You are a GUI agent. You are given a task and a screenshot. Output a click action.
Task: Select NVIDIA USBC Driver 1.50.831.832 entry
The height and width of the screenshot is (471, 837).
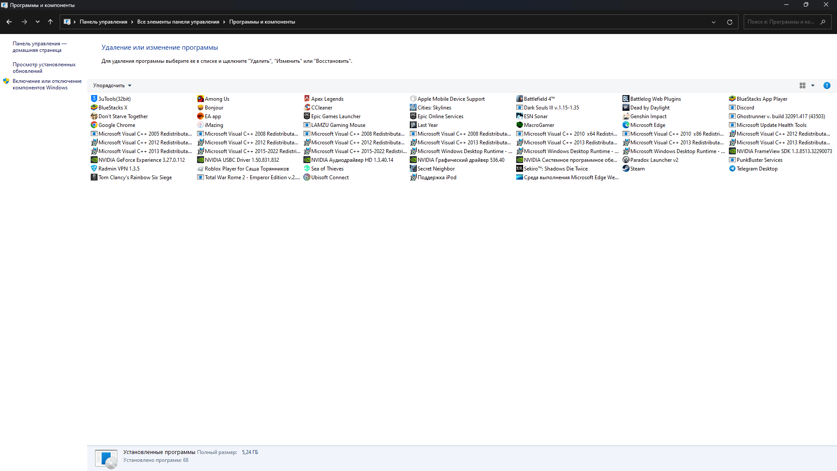238,160
